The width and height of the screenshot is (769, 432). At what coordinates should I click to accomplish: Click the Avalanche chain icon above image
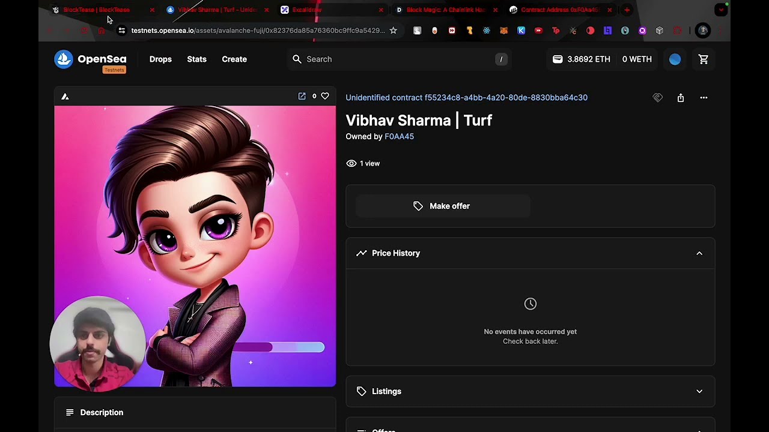(x=65, y=97)
